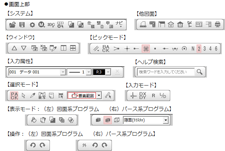Click the solid cube display icon
The image size is (225, 151).
tap(98, 120)
